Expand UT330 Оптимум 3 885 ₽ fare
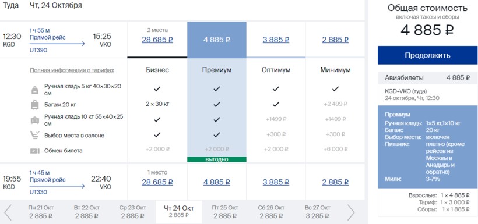The height and width of the screenshot is (224, 478). pos(276,182)
